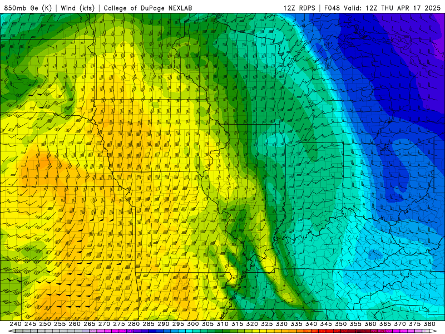Screen dimensions: 445x334
Task: Click the "Valid: 12Z THU APR 17 2025" text
Action: coord(392,8)
